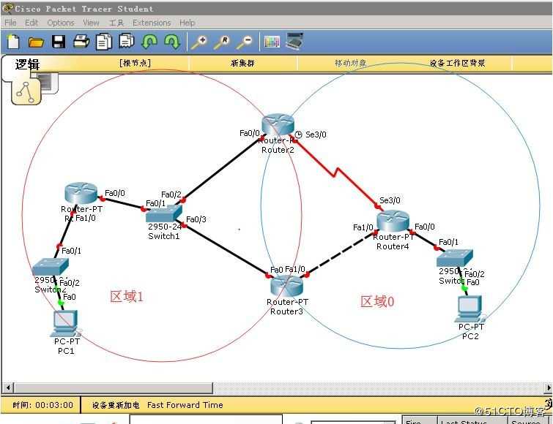Click the horizontal scrollbar left arrow
Screen dimensions: 553x424
tap(8, 387)
